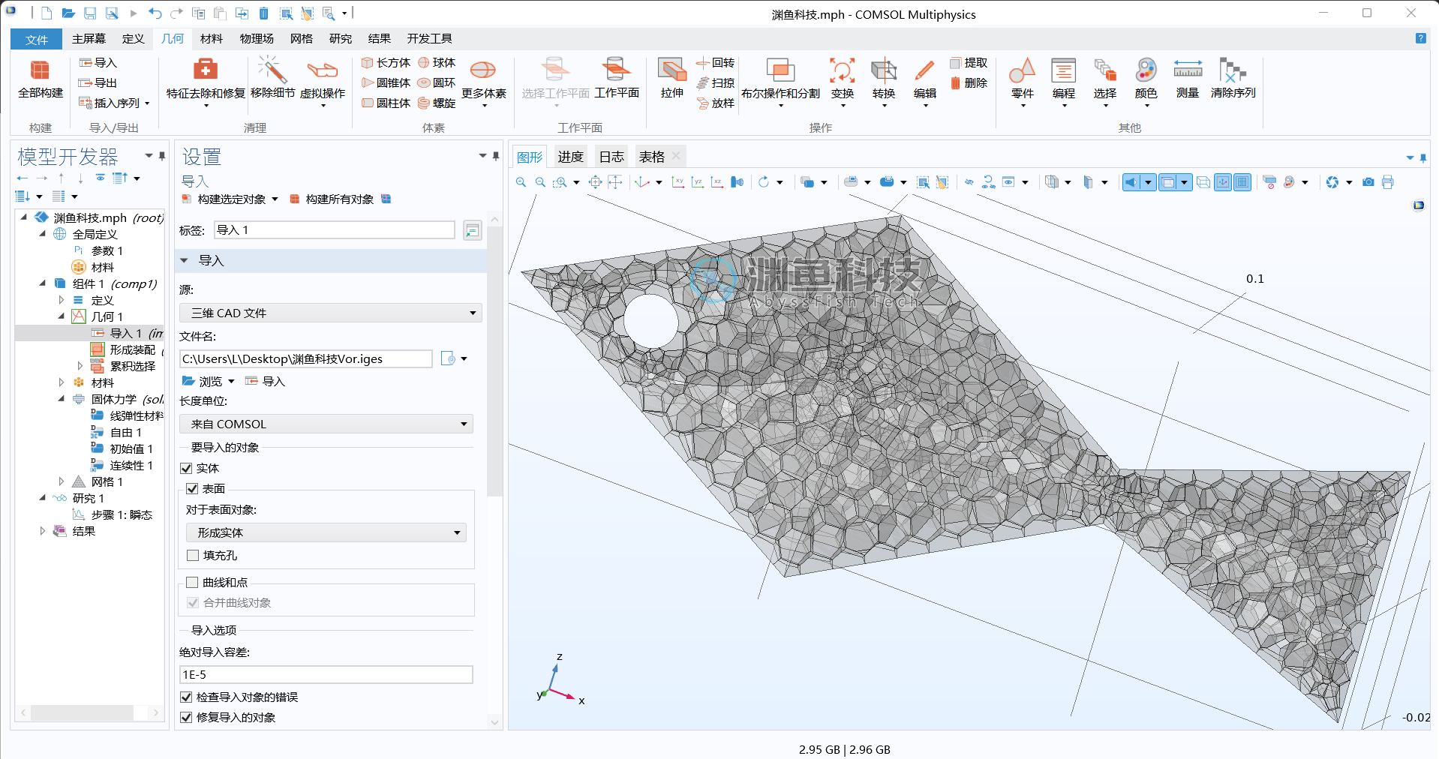Open the 进度 tab
Viewport: 1439px width, 759px height.
coord(570,157)
